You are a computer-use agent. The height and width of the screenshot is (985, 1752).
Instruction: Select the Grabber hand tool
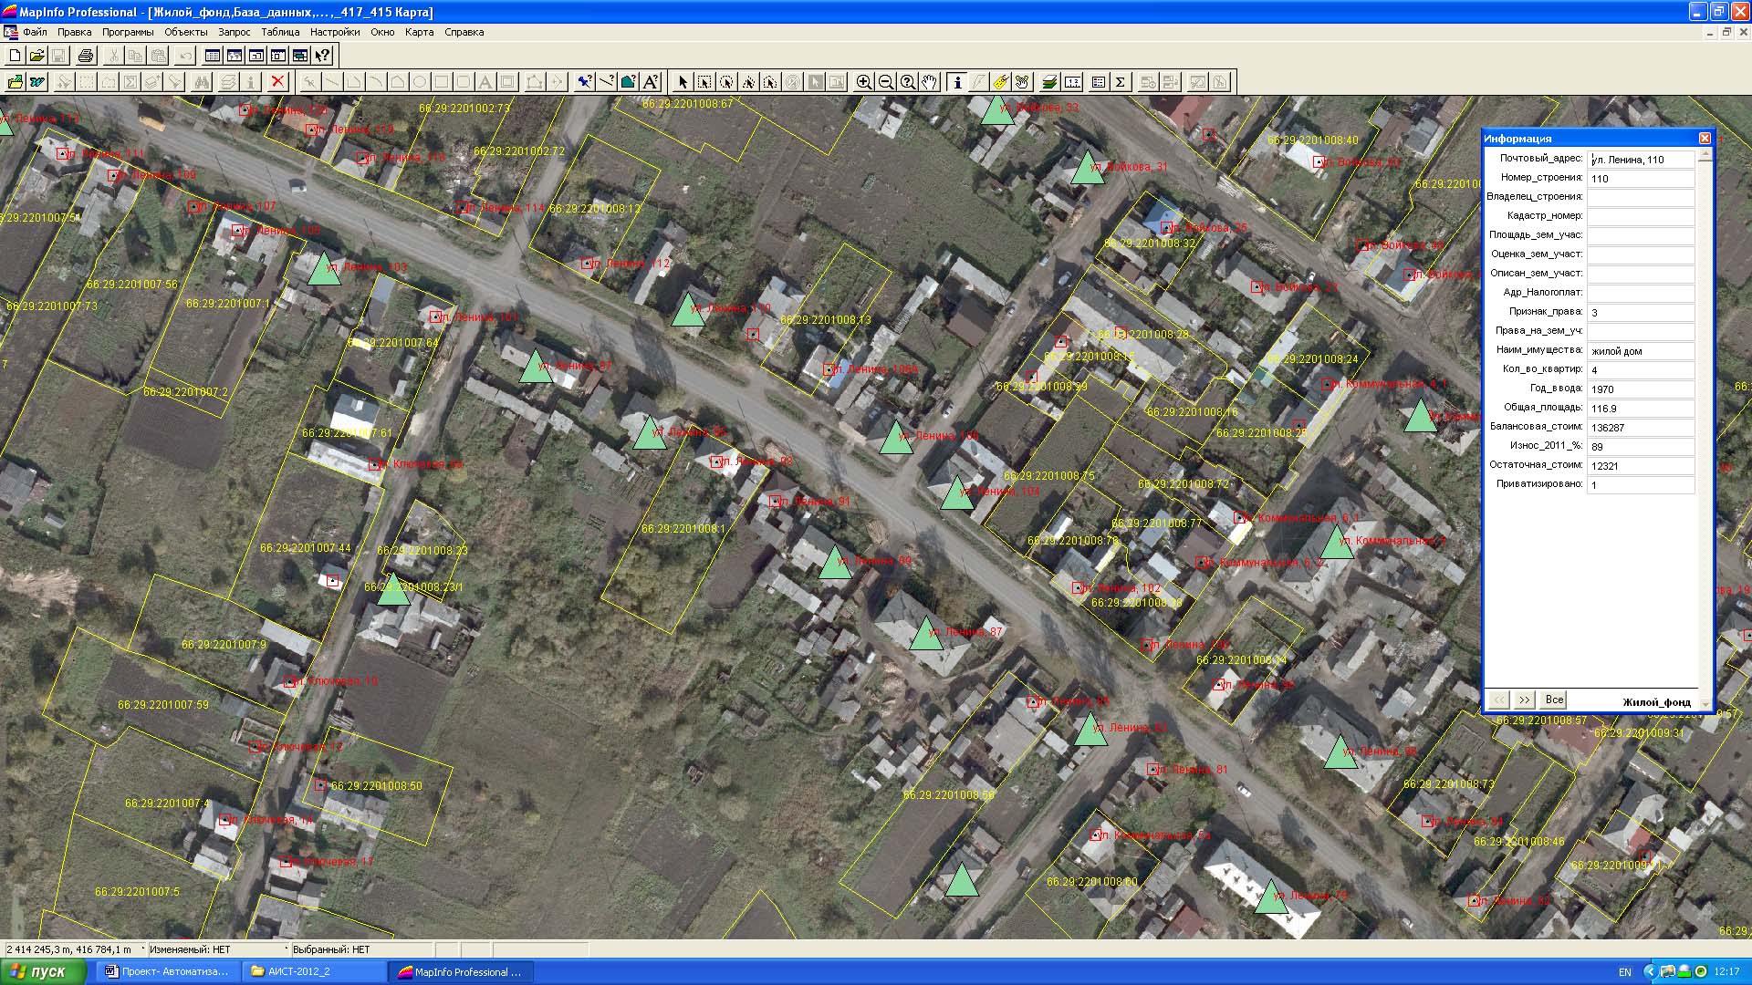[x=929, y=82]
